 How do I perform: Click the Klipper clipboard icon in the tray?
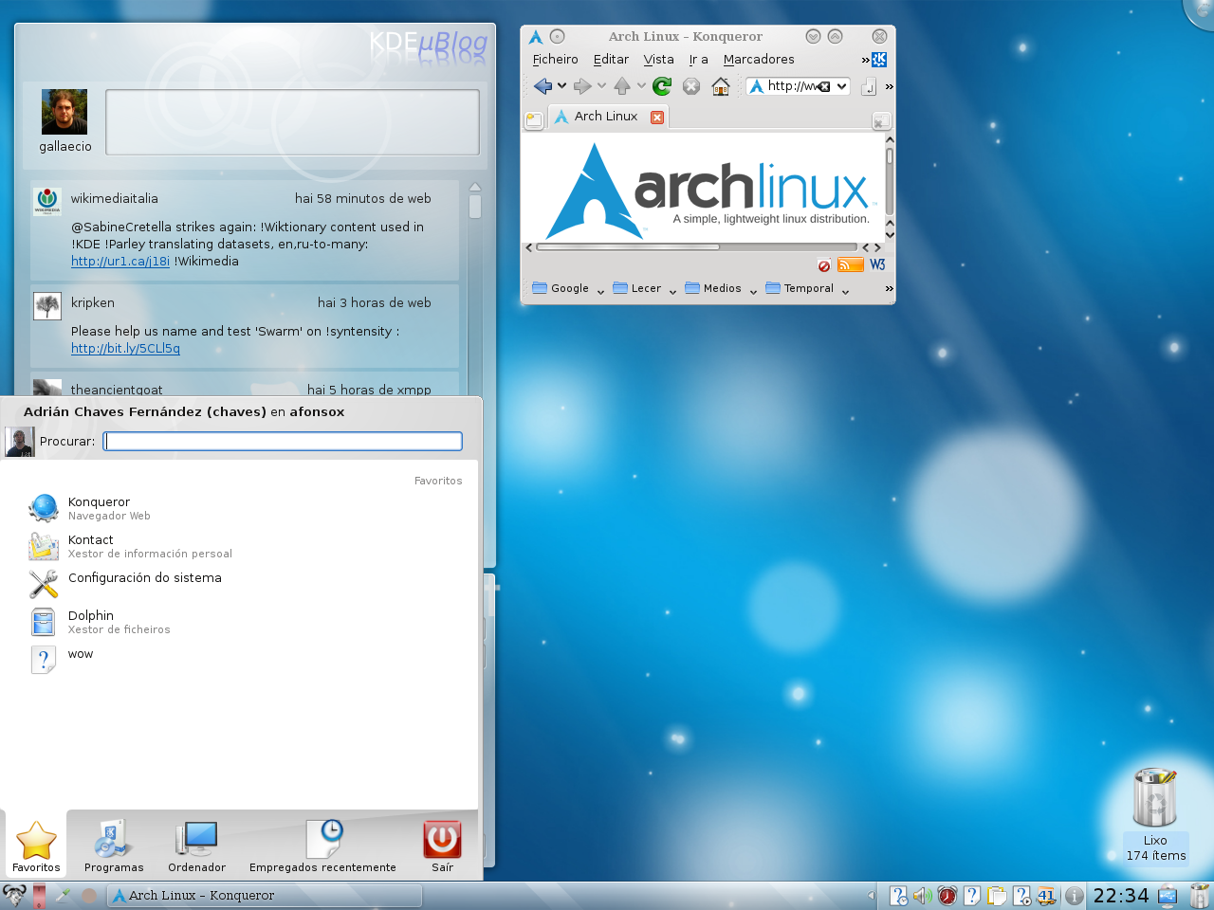coord(997,895)
